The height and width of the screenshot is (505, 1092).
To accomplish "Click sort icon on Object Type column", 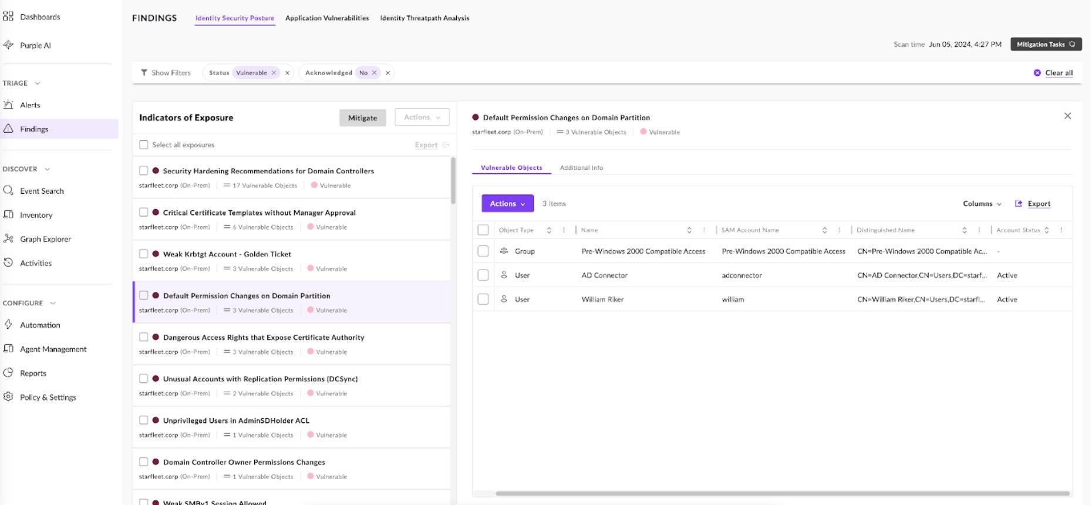I will [549, 230].
